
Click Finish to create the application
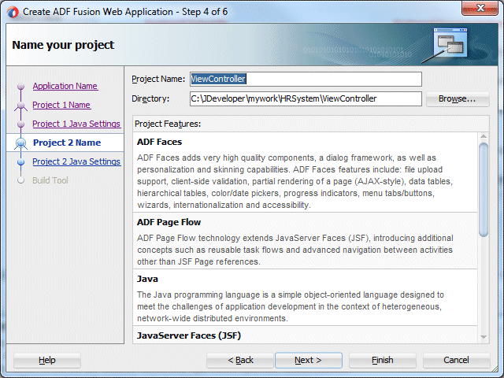383,361
